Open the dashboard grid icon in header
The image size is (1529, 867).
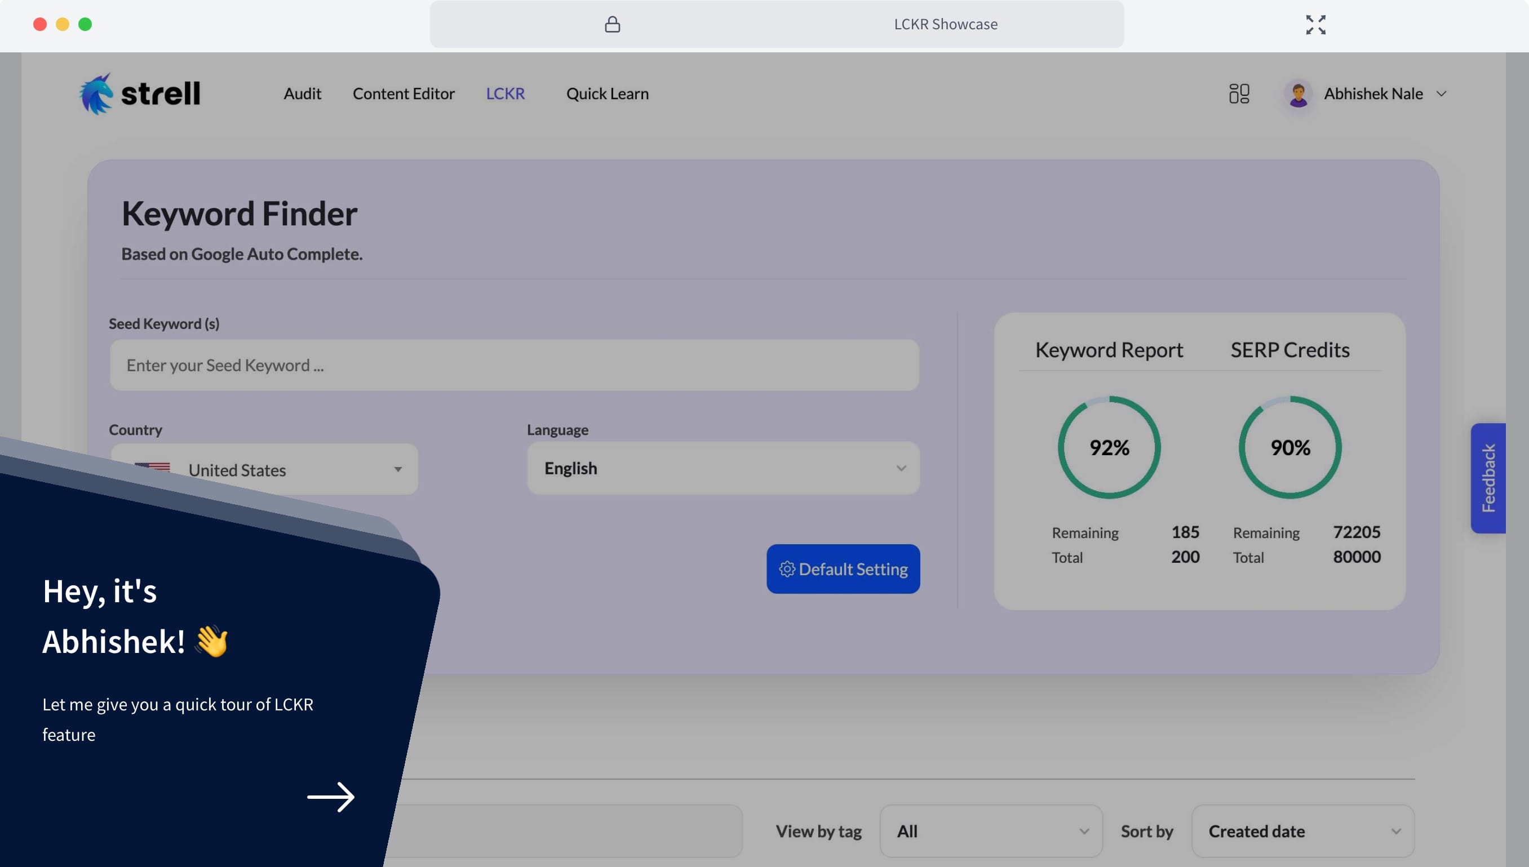(x=1239, y=94)
